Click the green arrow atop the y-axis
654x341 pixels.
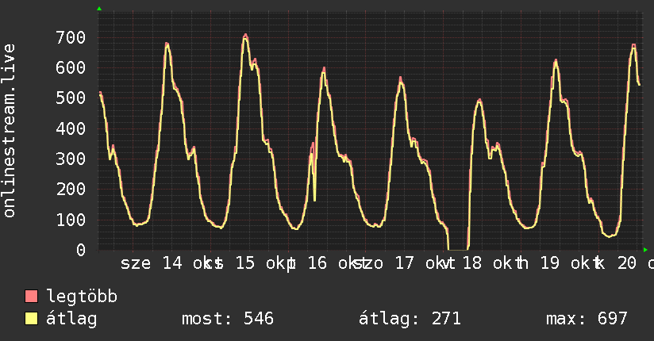(x=99, y=9)
